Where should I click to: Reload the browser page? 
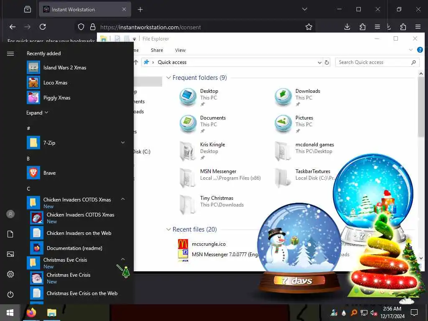point(43,27)
